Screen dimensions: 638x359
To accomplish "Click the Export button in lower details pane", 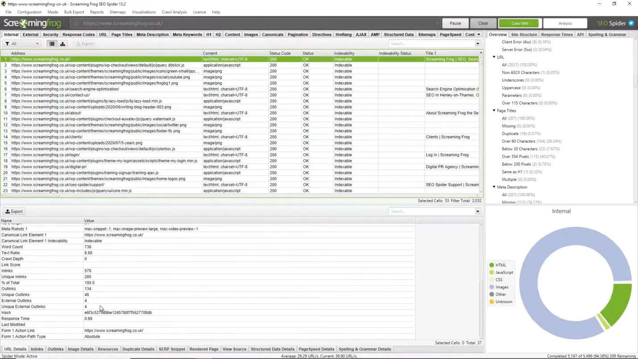I will [x=14, y=211].
